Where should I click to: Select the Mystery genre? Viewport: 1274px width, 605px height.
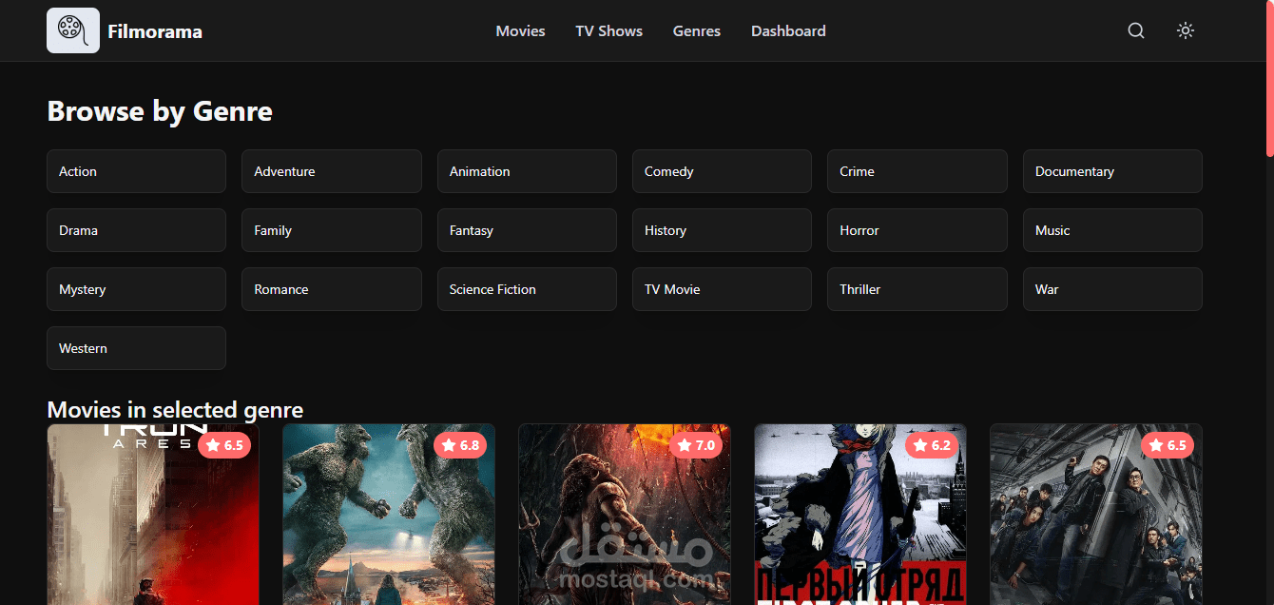(x=136, y=289)
